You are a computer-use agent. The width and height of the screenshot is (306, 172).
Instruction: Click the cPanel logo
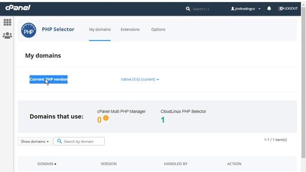pos(18,8)
